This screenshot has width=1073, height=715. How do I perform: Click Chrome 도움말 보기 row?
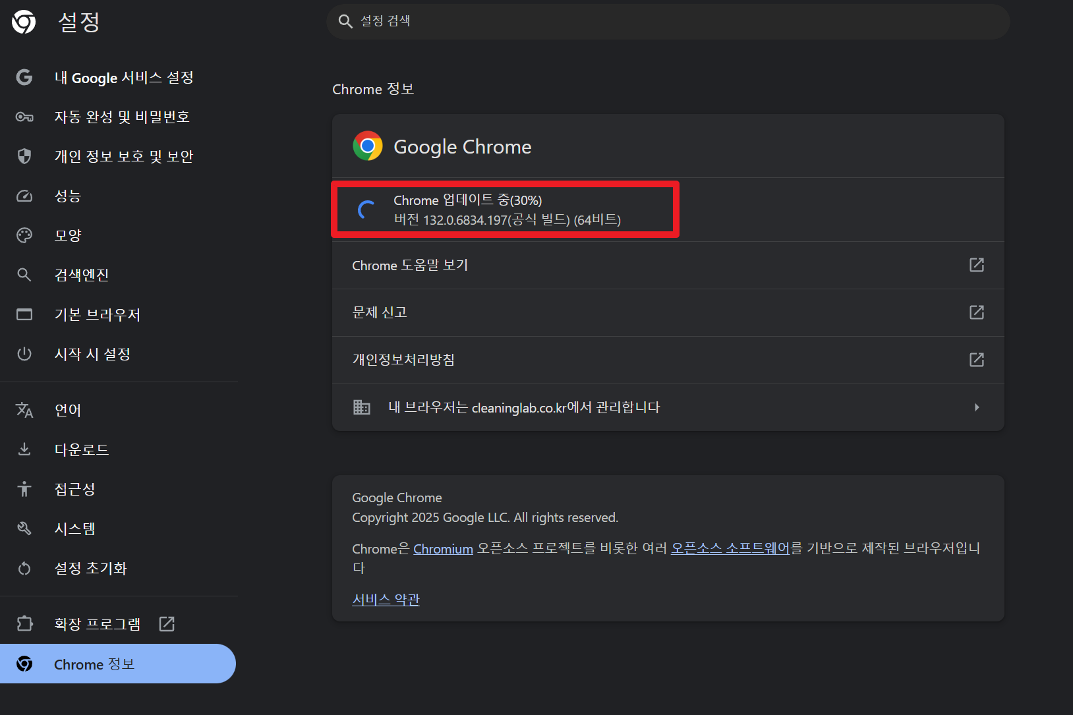[668, 265]
